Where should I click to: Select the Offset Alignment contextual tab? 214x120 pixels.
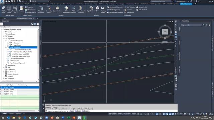coord(186,4)
